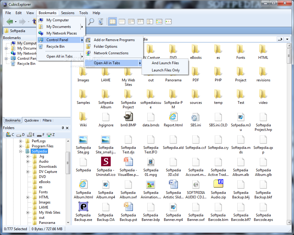Screen dimensions: 294x235
Task: Click the recycle bin toolbar icon
Action: click(x=101, y=22)
